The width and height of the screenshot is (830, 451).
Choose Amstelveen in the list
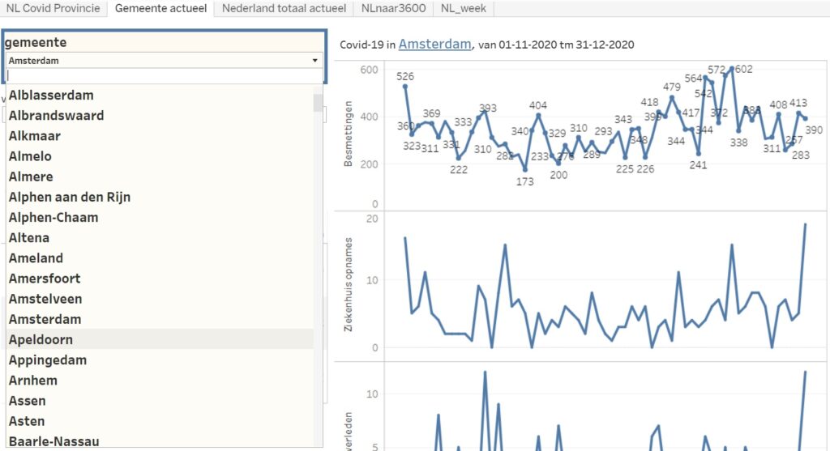45,299
